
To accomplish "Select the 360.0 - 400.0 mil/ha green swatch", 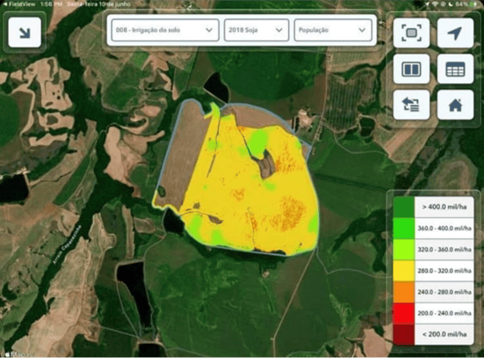I will (x=404, y=228).
